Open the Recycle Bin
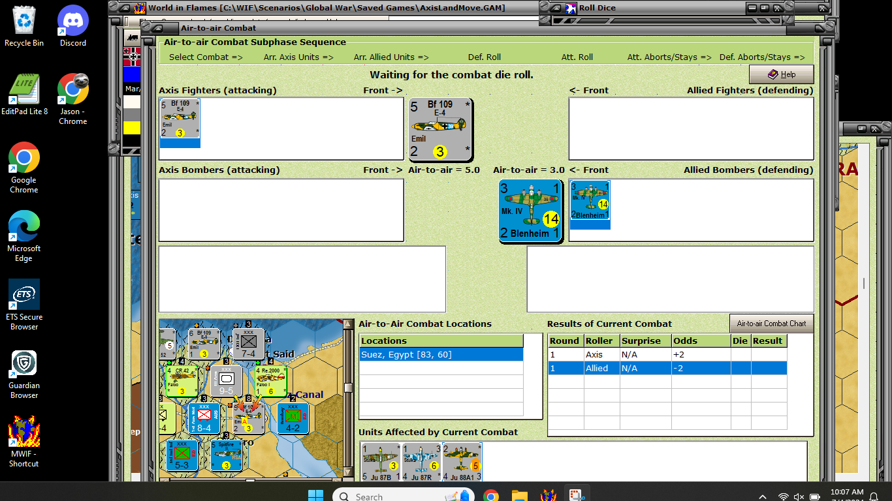Viewport: 892px width, 501px height. pos(24,26)
